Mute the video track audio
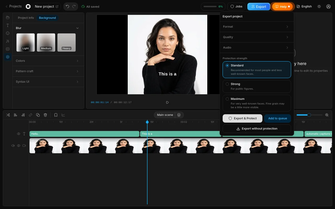This screenshot has width=335, height=209. pyautogui.click(x=13, y=146)
